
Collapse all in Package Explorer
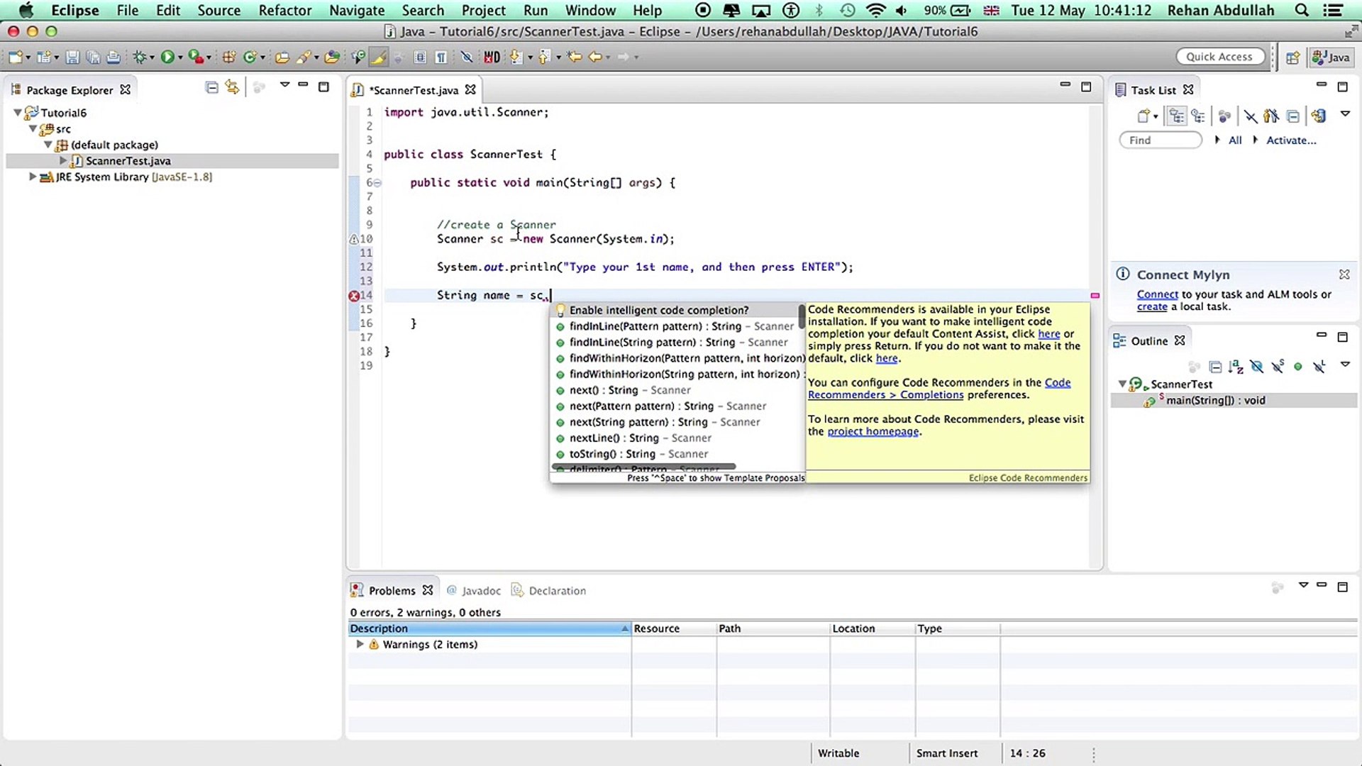tap(211, 87)
